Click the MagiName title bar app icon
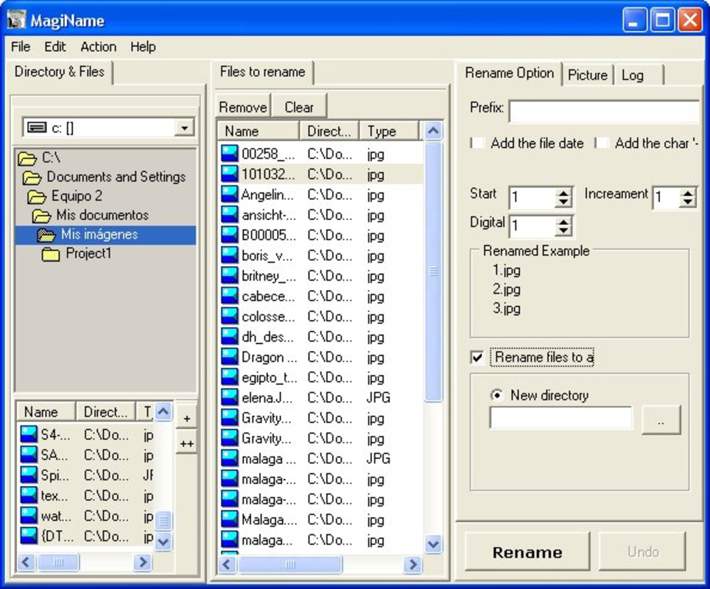Screen dimensions: 710x589 [17, 21]
